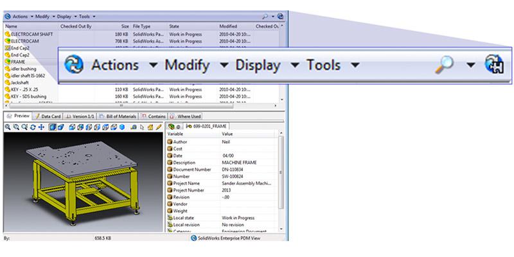Screen dimensions: 514x257
Task: Click file list vertical scrollbar down arrow
Action: coord(282,100)
